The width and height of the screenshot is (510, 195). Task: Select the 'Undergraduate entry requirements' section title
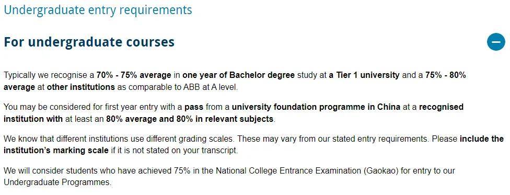98,10
